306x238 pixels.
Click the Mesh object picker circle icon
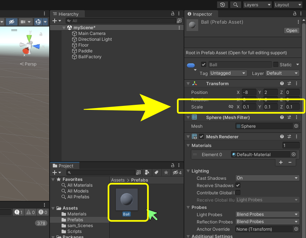click(296, 126)
